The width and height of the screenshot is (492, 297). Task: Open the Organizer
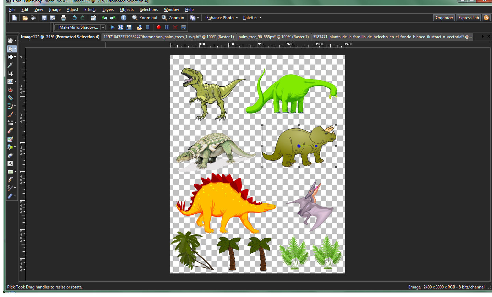pyautogui.click(x=444, y=18)
